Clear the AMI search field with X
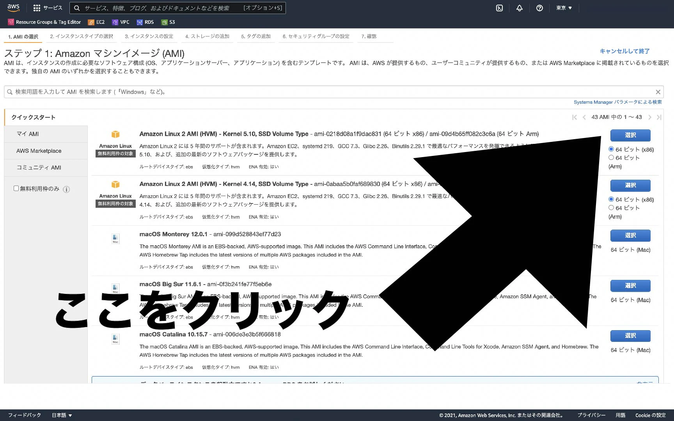Screen dimensions: 674x421 click(658, 92)
